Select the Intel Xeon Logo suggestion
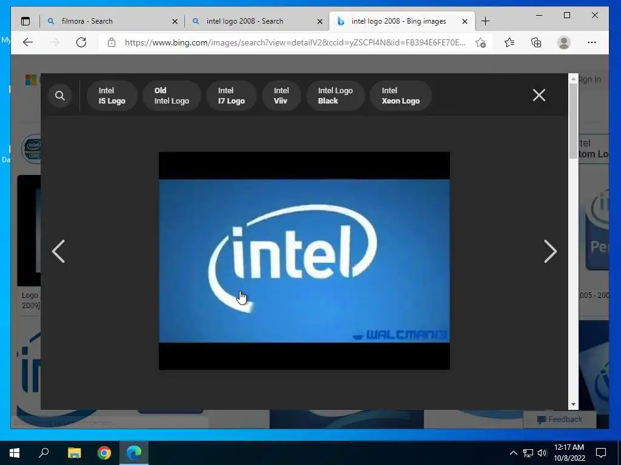The width and height of the screenshot is (621, 465). click(x=400, y=96)
